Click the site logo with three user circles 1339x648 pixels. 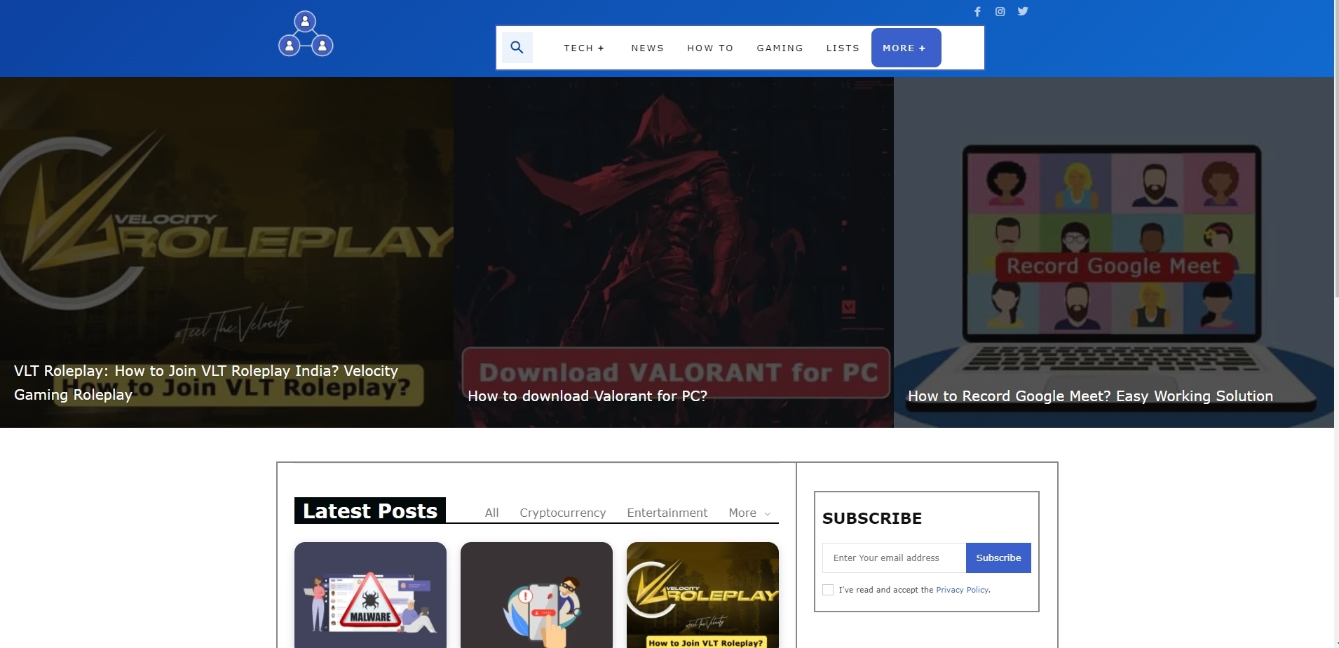[306, 34]
